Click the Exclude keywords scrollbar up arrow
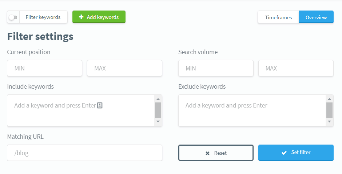Screen dimensions: 342x174 coord(329,99)
